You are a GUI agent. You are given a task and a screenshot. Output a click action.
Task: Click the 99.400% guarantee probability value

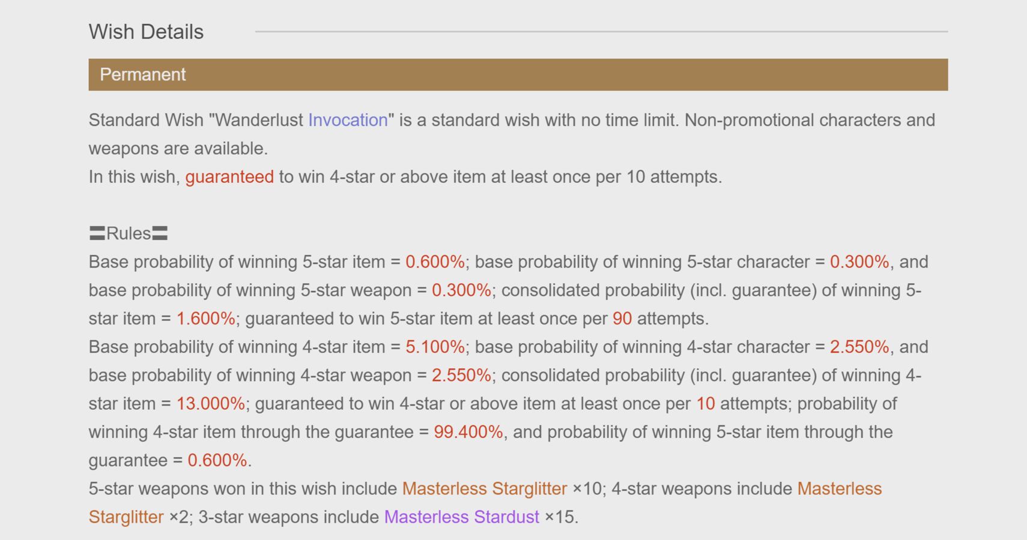468,432
